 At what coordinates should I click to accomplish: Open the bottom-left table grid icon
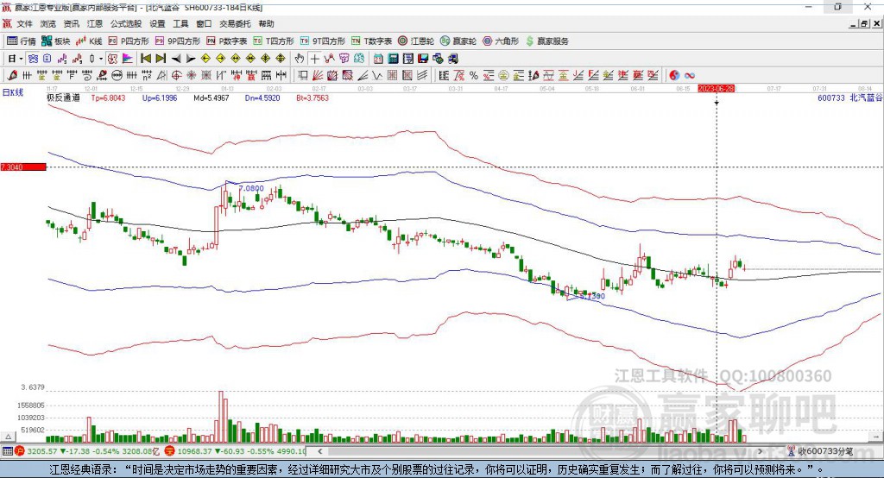click(x=7, y=451)
